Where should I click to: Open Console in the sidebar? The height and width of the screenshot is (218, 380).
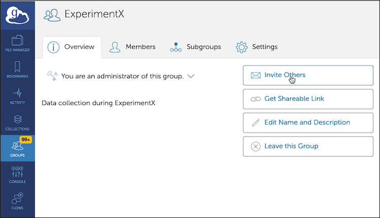pyautogui.click(x=17, y=175)
